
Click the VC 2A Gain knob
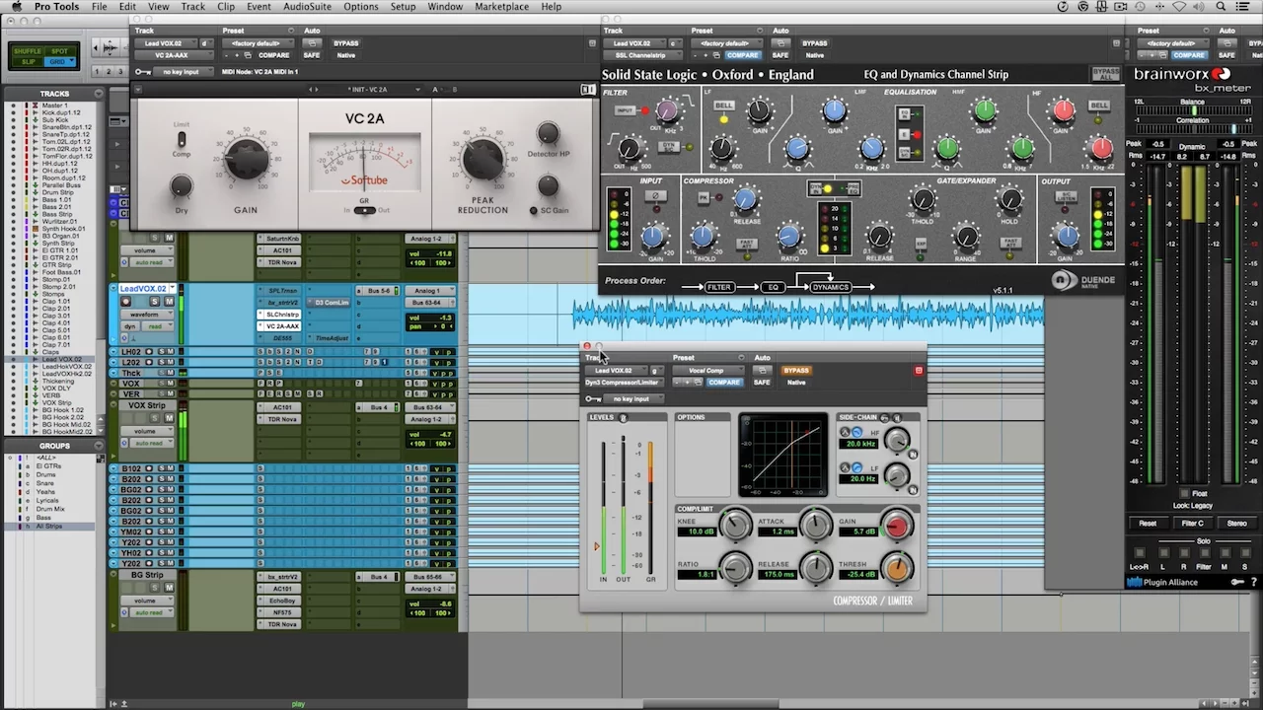point(246,158)
